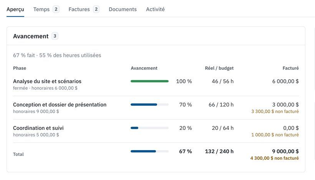Click '3 300,00 $ non facturé' note

click(275, 111)
